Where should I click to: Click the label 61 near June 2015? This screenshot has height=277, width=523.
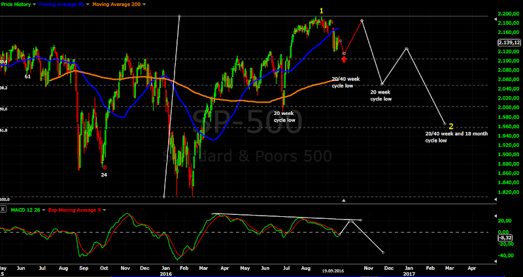pos(27,76)
